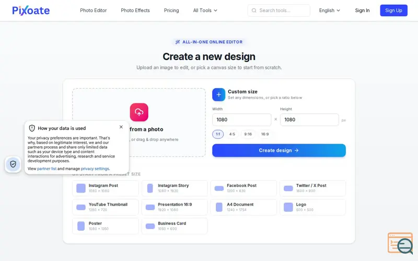This screenshot has height=261, width=418.
Task: Click the All-in-one online editor badge
Action: [209, 42]
